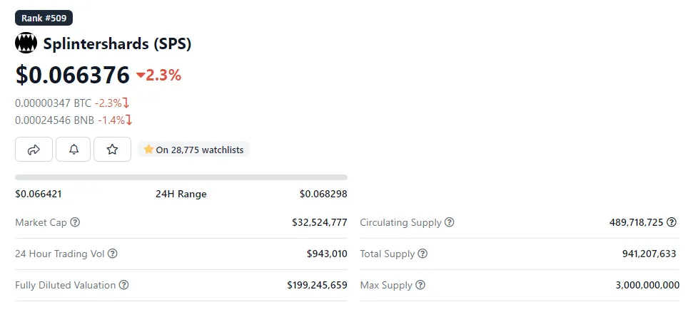The width and height of the screenshot is (693, 312).
Task: Click info icon after 489,718,725 value
Action: point(672,223)
